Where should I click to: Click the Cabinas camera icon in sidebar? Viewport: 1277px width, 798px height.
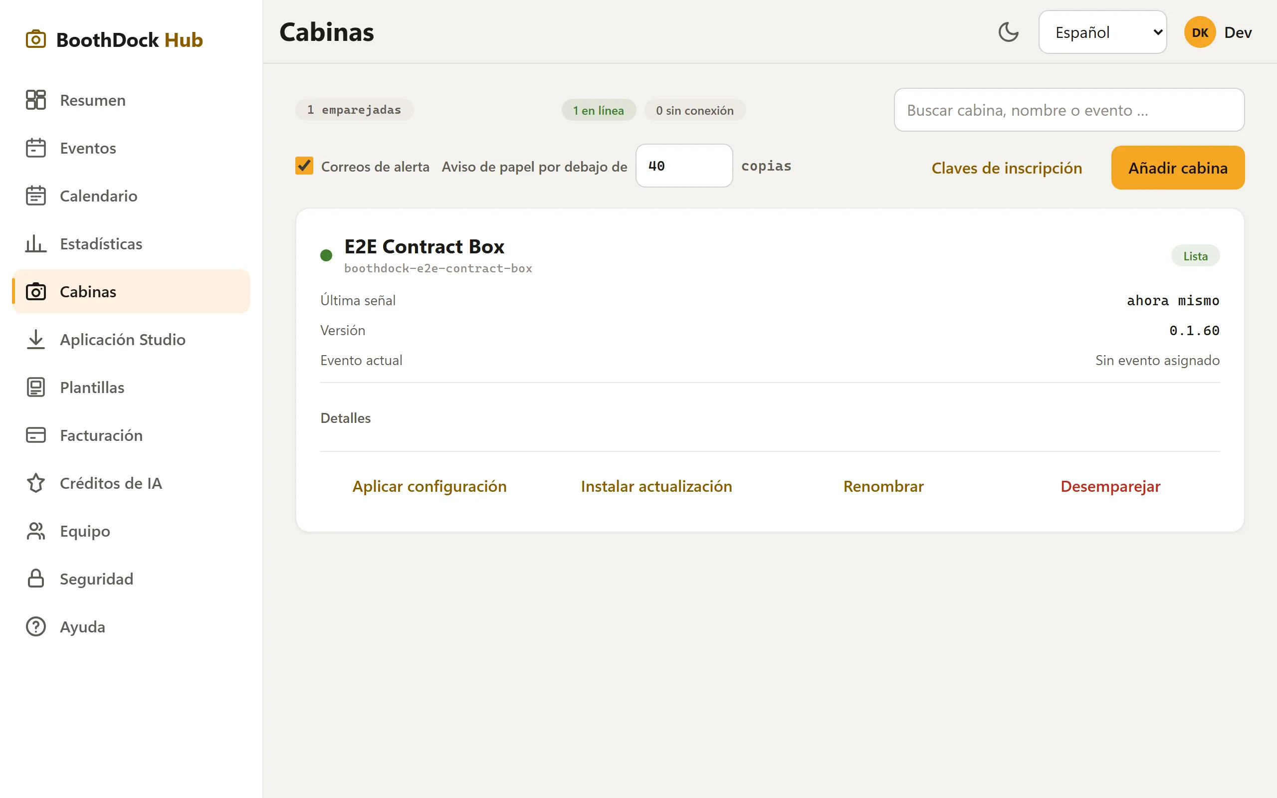(x=36, y=291)
